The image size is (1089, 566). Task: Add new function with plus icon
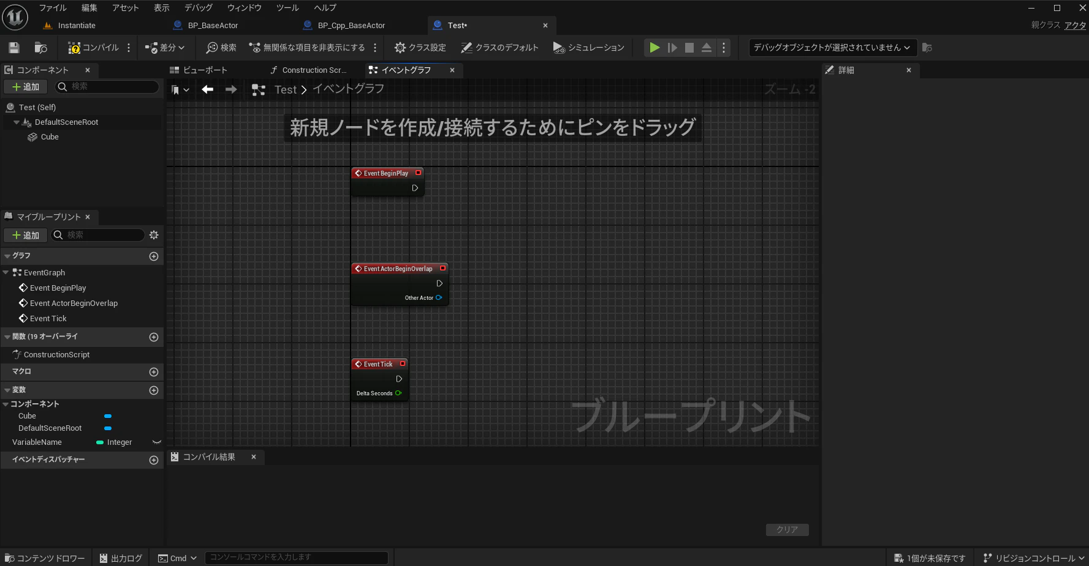[154, 337]
